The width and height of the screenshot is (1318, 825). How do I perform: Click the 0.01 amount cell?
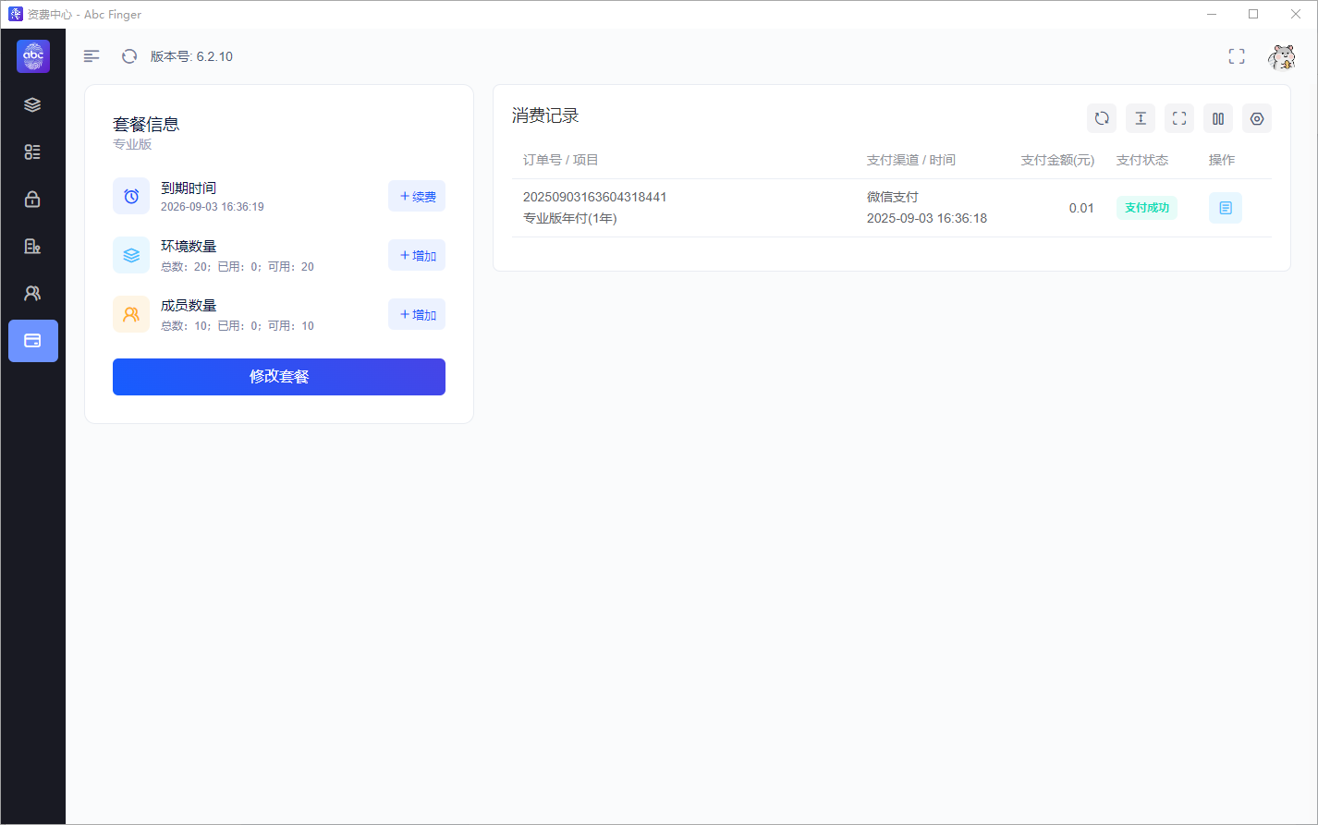[1081, 208]
